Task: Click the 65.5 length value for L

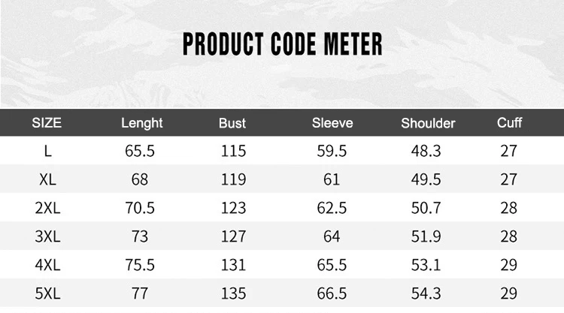Action: (x=140, y=151)
